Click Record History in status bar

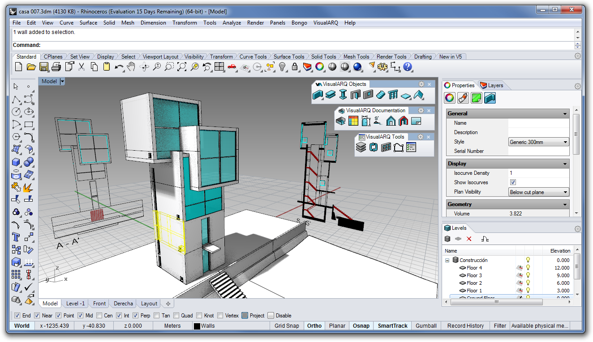[x=465, y=326]
